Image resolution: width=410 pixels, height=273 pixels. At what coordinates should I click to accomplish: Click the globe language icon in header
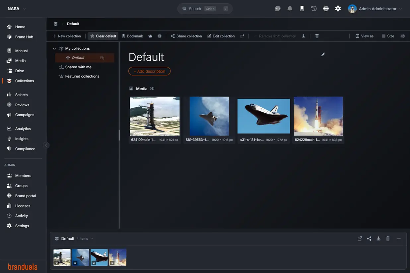point(326,9)
